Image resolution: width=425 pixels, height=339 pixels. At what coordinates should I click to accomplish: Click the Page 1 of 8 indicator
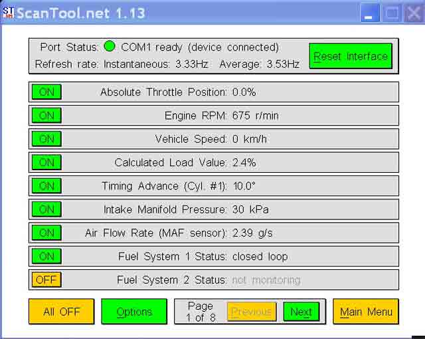pyautogui.click(x=200, y=312)
